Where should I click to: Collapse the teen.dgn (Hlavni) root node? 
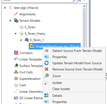pyautogui.click(x=5, y=8)
